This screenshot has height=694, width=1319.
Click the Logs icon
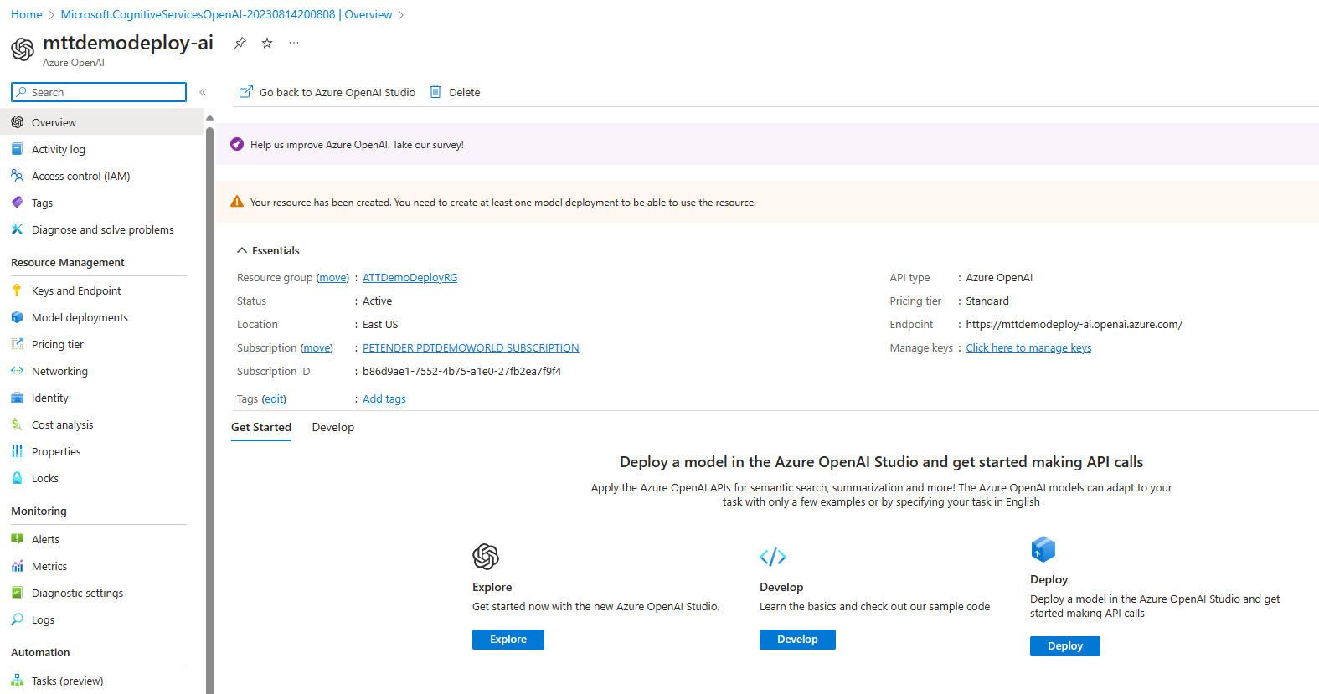tap(17, 619)
